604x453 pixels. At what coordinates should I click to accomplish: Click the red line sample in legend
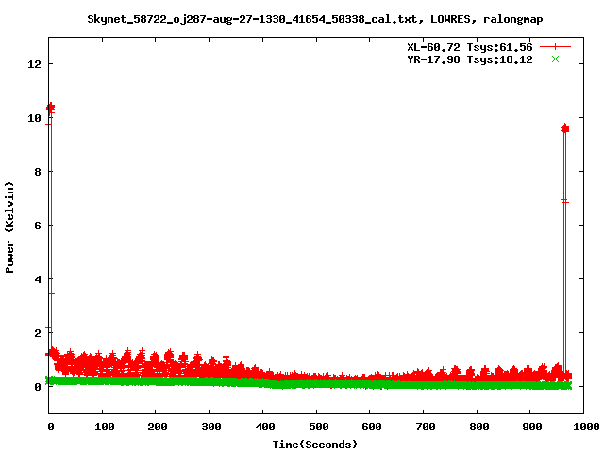pos(555,47)
